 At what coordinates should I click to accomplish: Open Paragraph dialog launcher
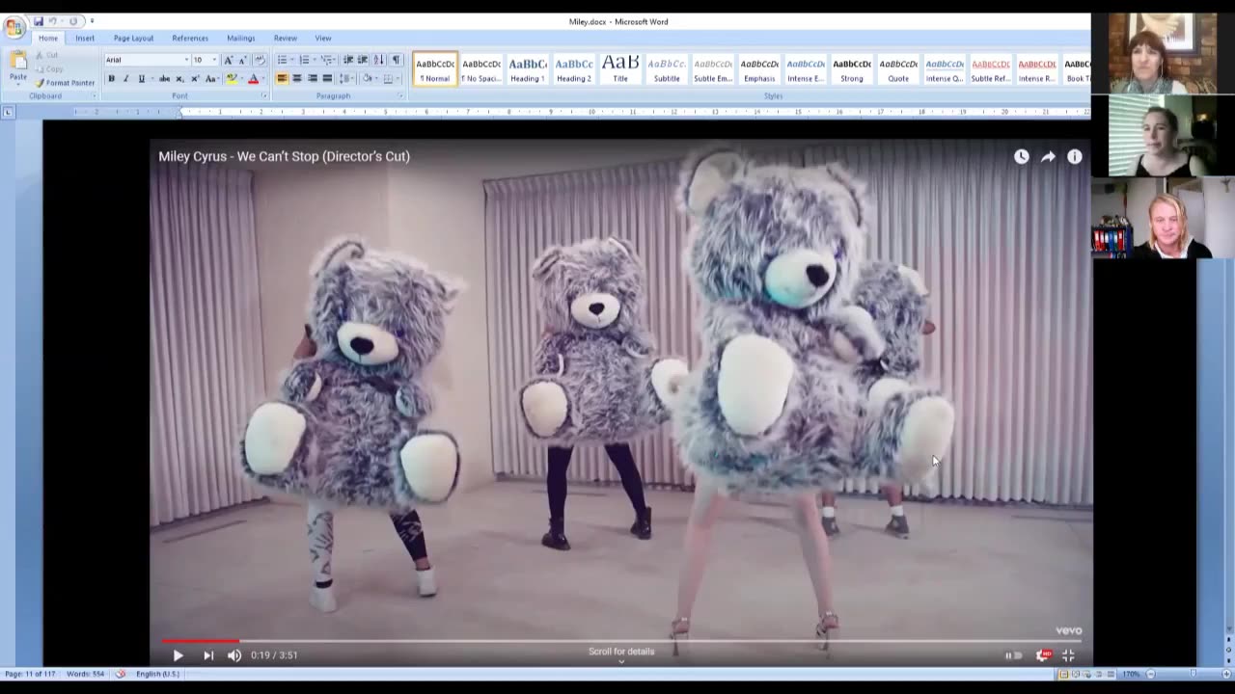tap(400, 96)
